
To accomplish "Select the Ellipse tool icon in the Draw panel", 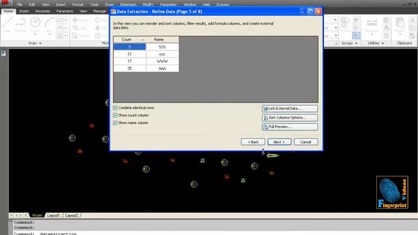I will (60, 27).
